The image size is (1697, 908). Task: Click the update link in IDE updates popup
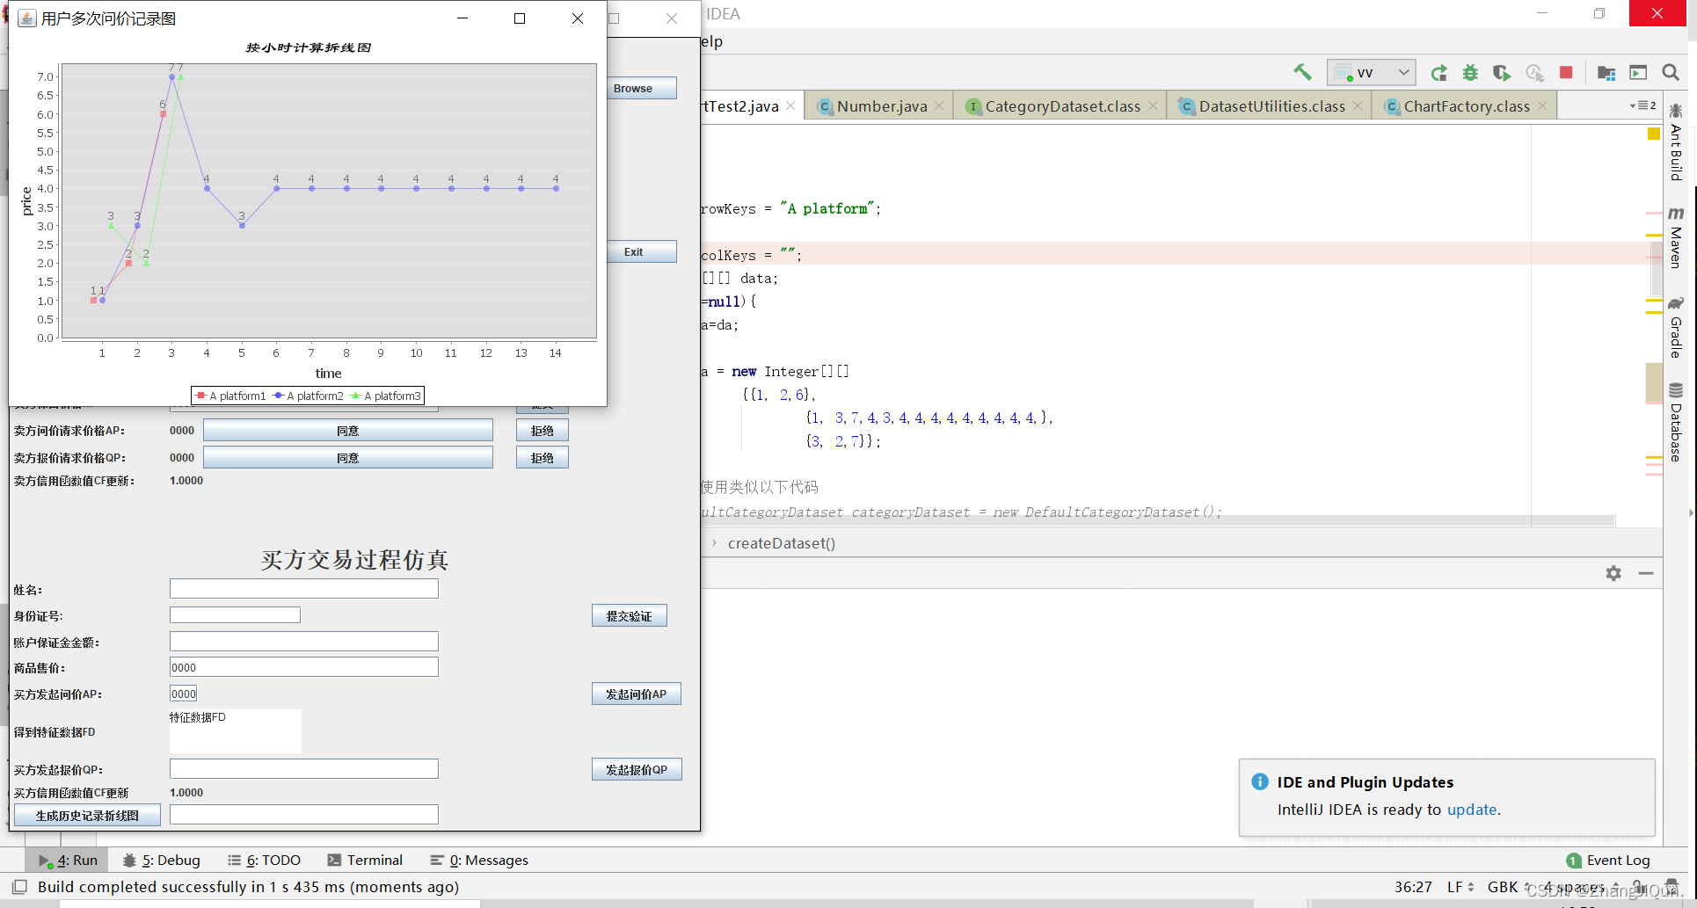pyautogui.click(x=1472, y=810)
